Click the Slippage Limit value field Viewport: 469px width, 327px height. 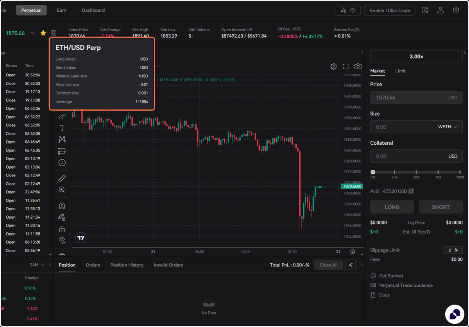coord(453,250)
